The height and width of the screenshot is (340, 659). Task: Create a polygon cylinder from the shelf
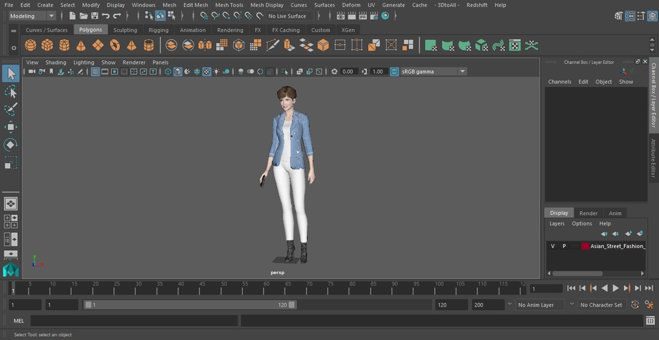64,45
